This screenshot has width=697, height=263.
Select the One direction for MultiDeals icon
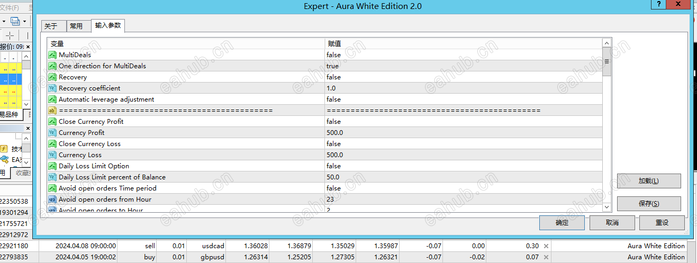52,66
